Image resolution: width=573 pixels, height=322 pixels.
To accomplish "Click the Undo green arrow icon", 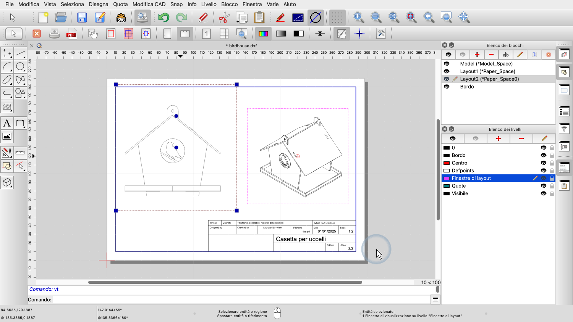I will 163,18.
